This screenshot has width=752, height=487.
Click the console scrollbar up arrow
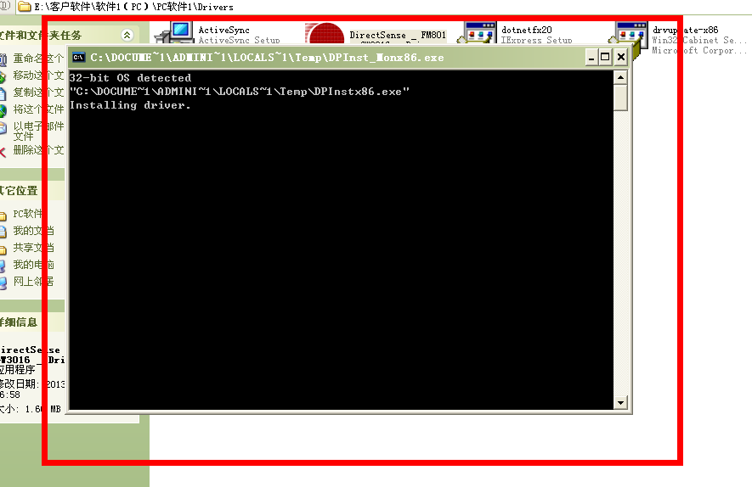click(x=620, y=78)
